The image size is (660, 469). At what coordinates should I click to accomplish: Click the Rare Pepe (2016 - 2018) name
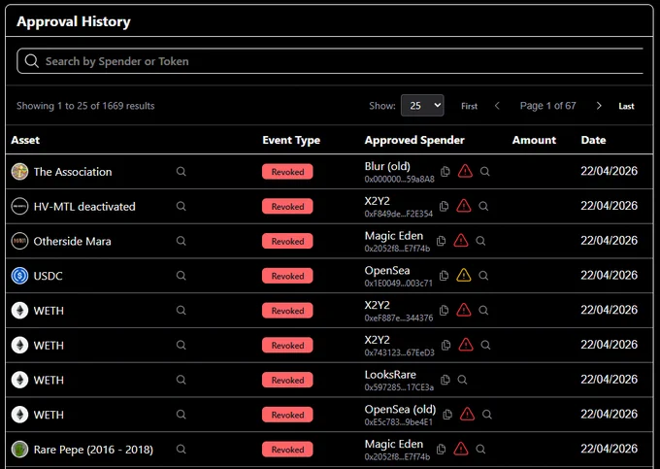93,450
